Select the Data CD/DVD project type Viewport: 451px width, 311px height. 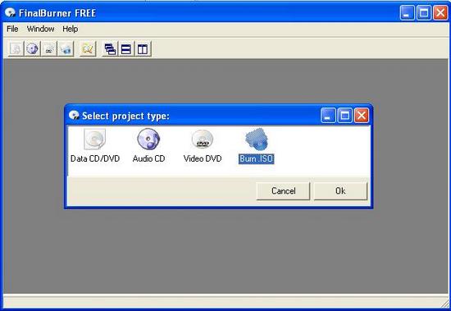[95, 146]
